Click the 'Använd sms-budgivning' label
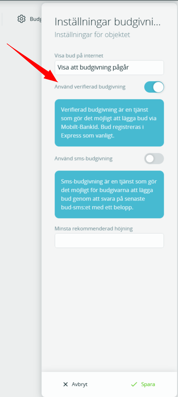 point(83,159)
